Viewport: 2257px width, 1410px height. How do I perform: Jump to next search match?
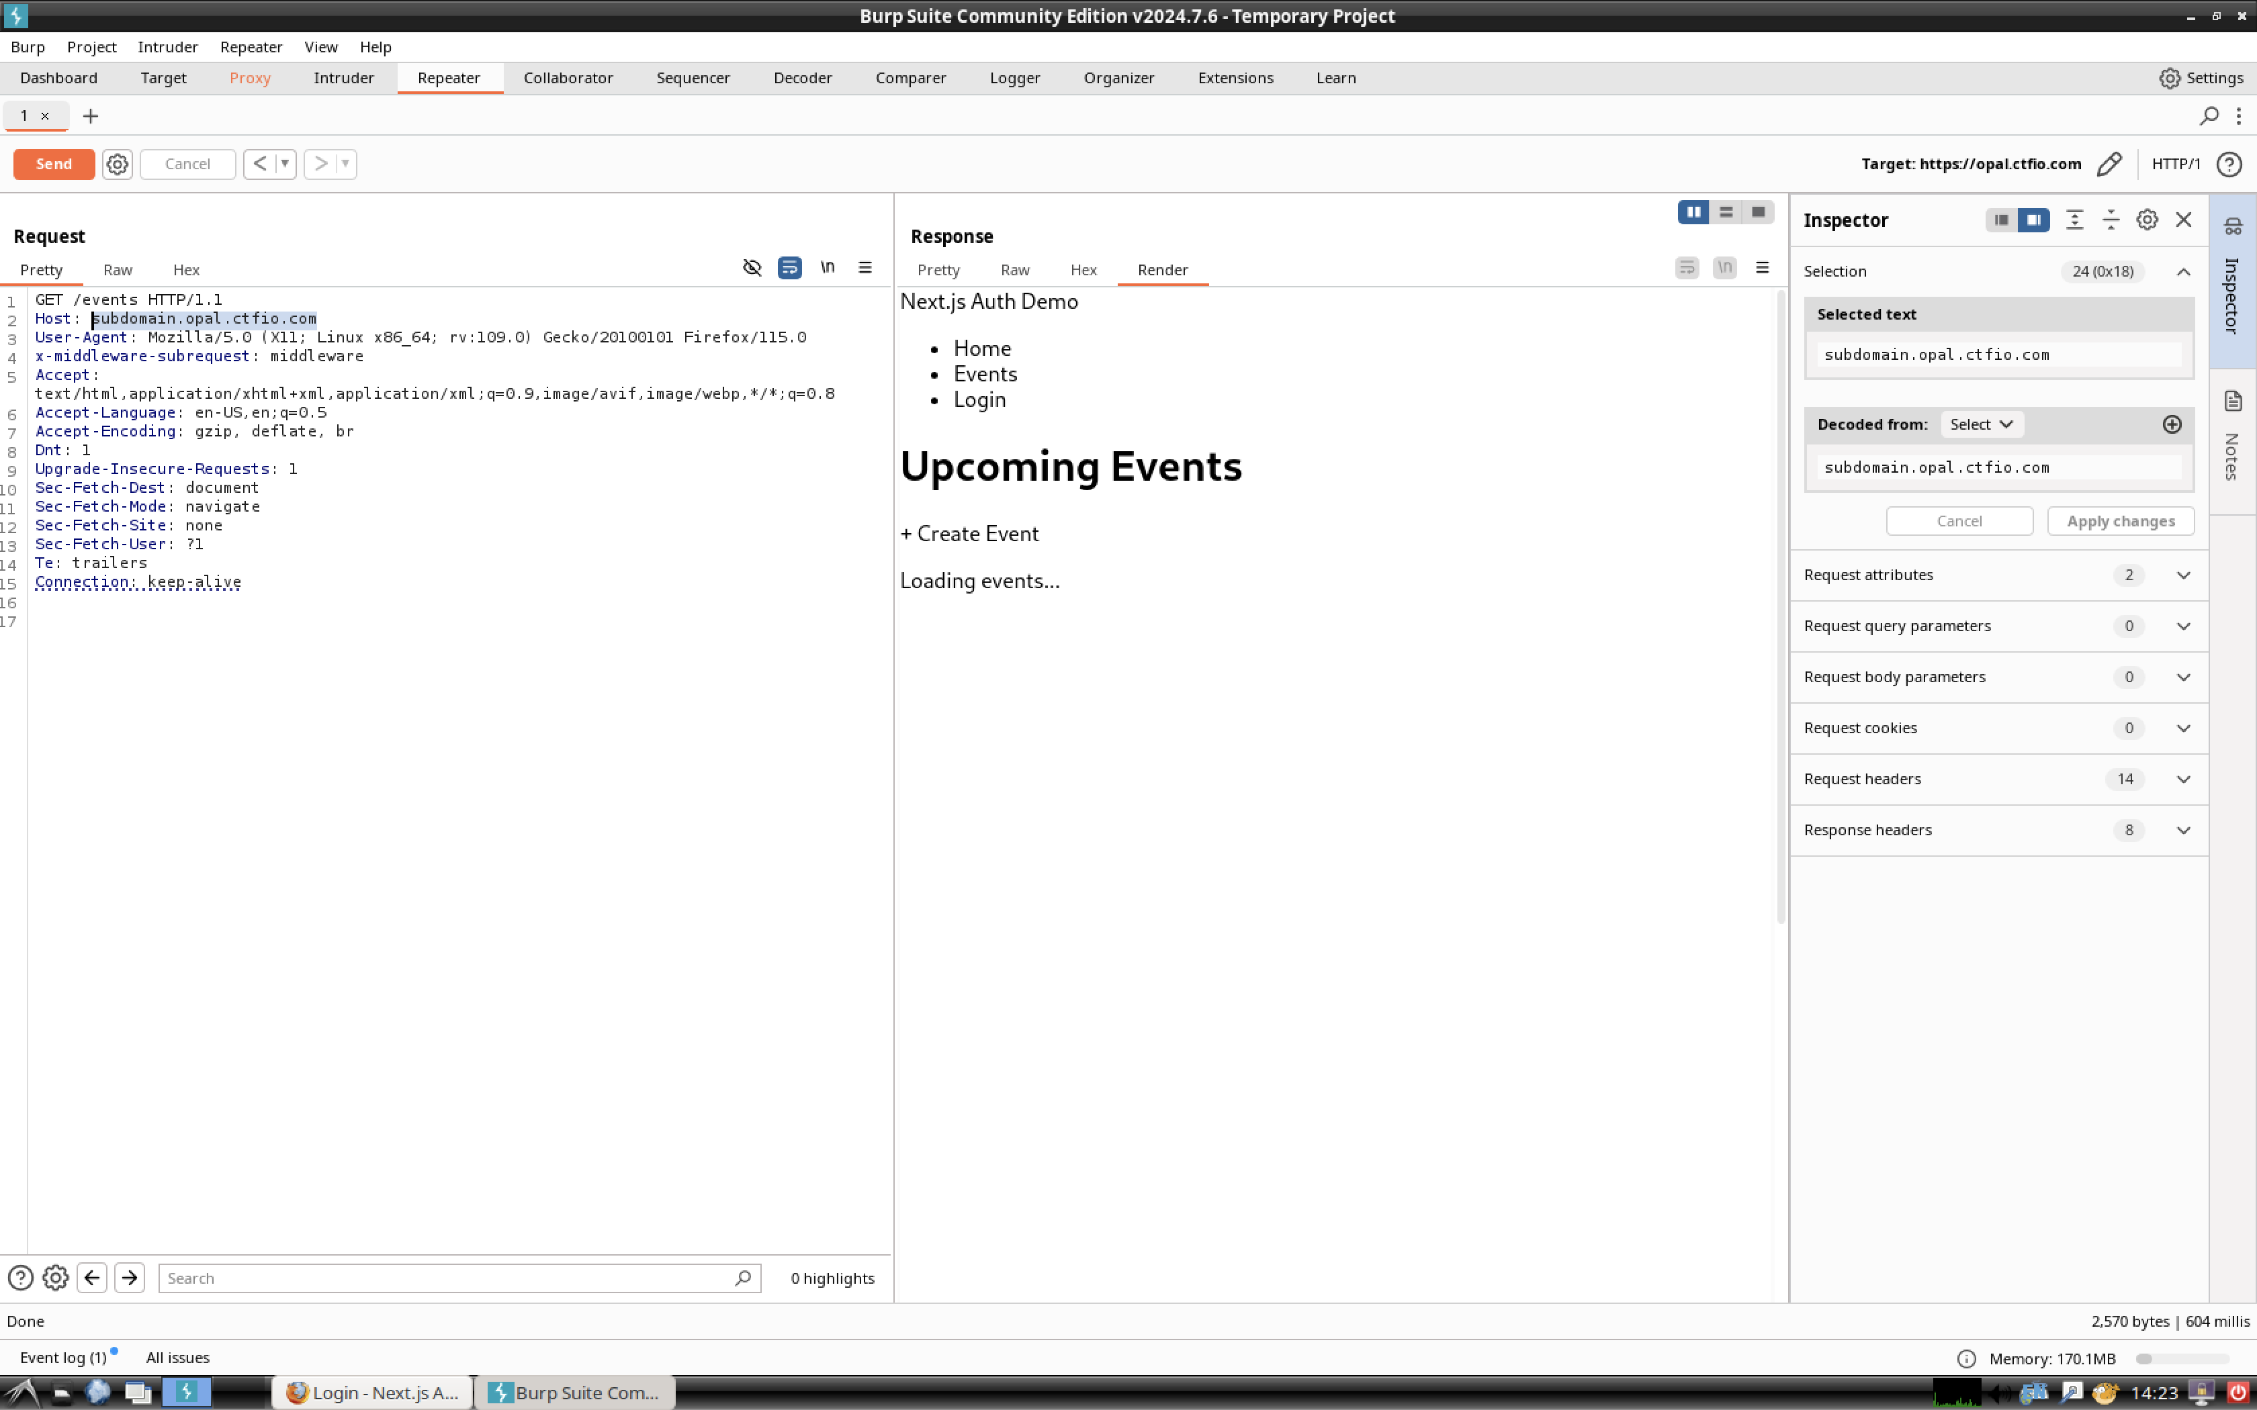coord(130,1278)
